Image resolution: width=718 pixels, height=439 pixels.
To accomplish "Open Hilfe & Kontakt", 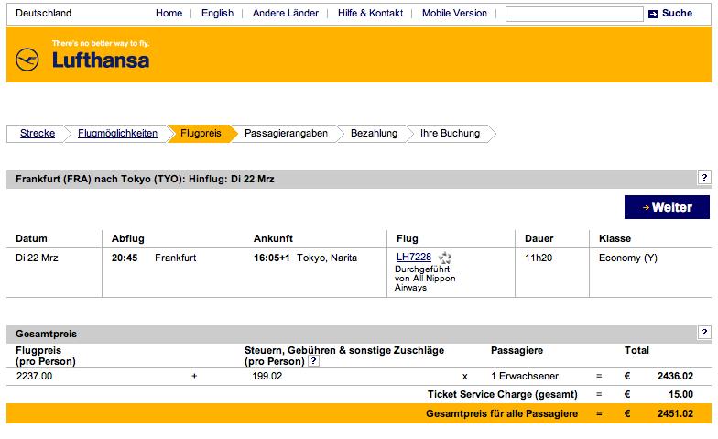I will [371, 14].
